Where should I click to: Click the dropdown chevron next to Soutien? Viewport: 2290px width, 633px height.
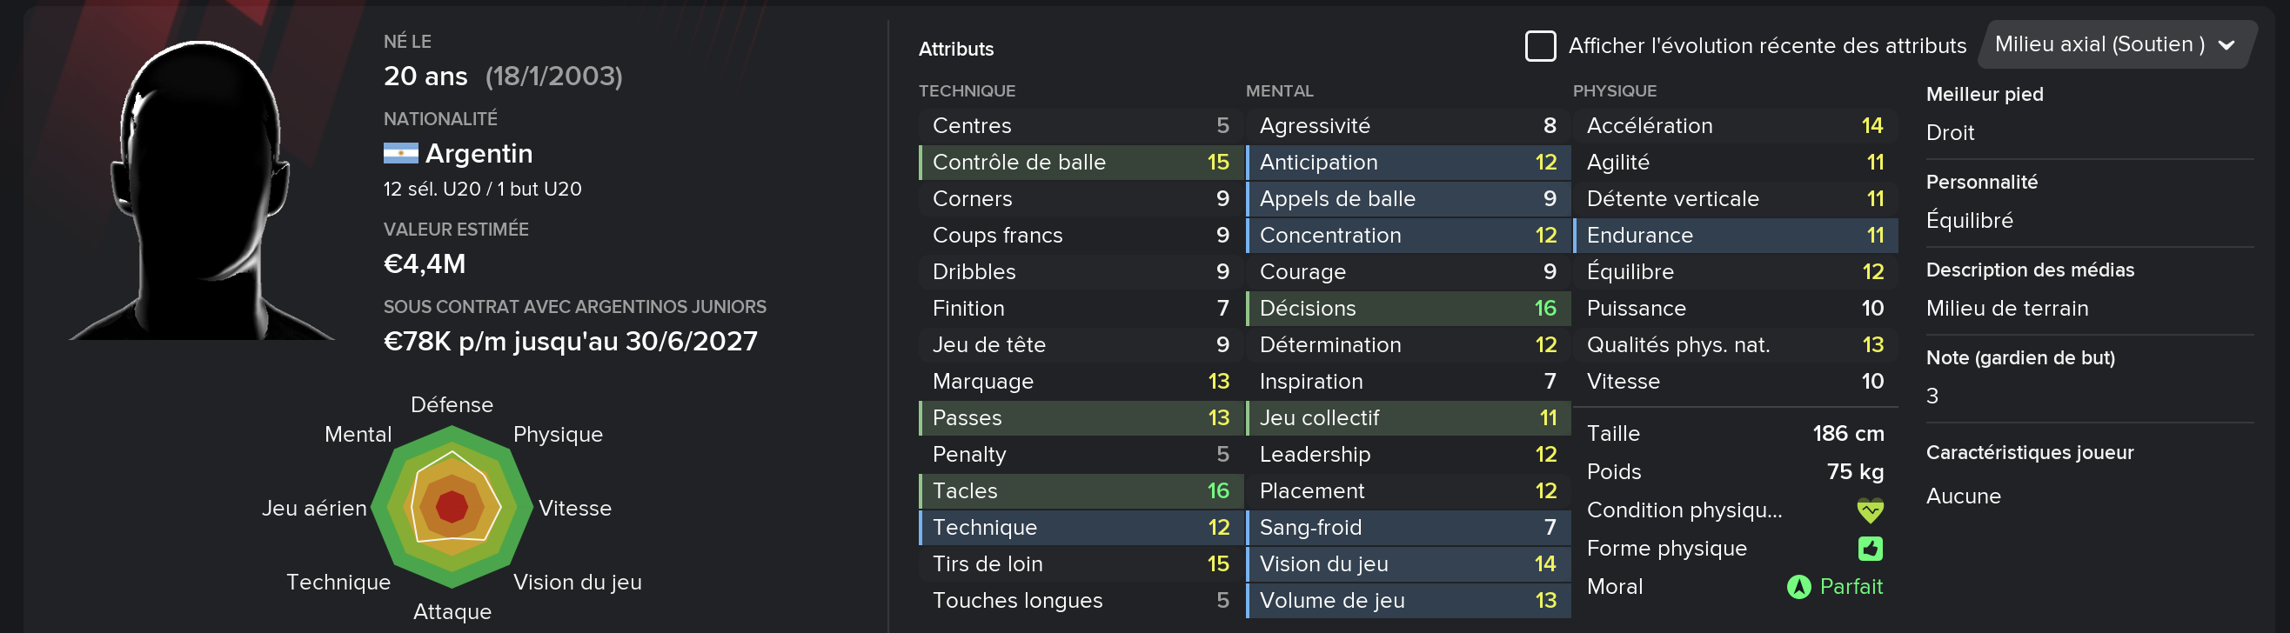point(2226,45)
